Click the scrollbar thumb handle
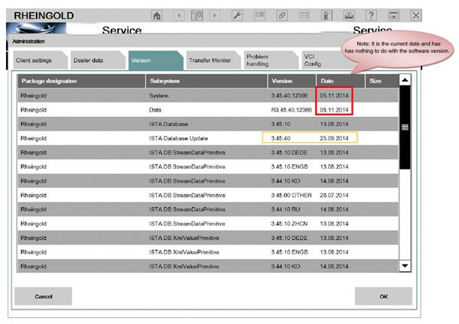 point(405,128)
